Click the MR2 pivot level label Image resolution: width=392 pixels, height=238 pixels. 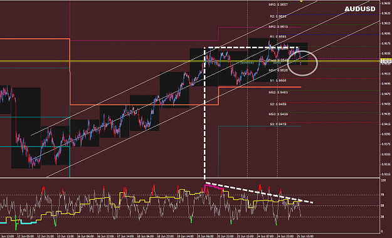click(278, 26)
